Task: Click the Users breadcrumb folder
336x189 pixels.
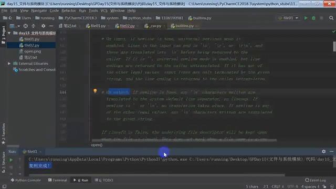Action: point(24,18)
